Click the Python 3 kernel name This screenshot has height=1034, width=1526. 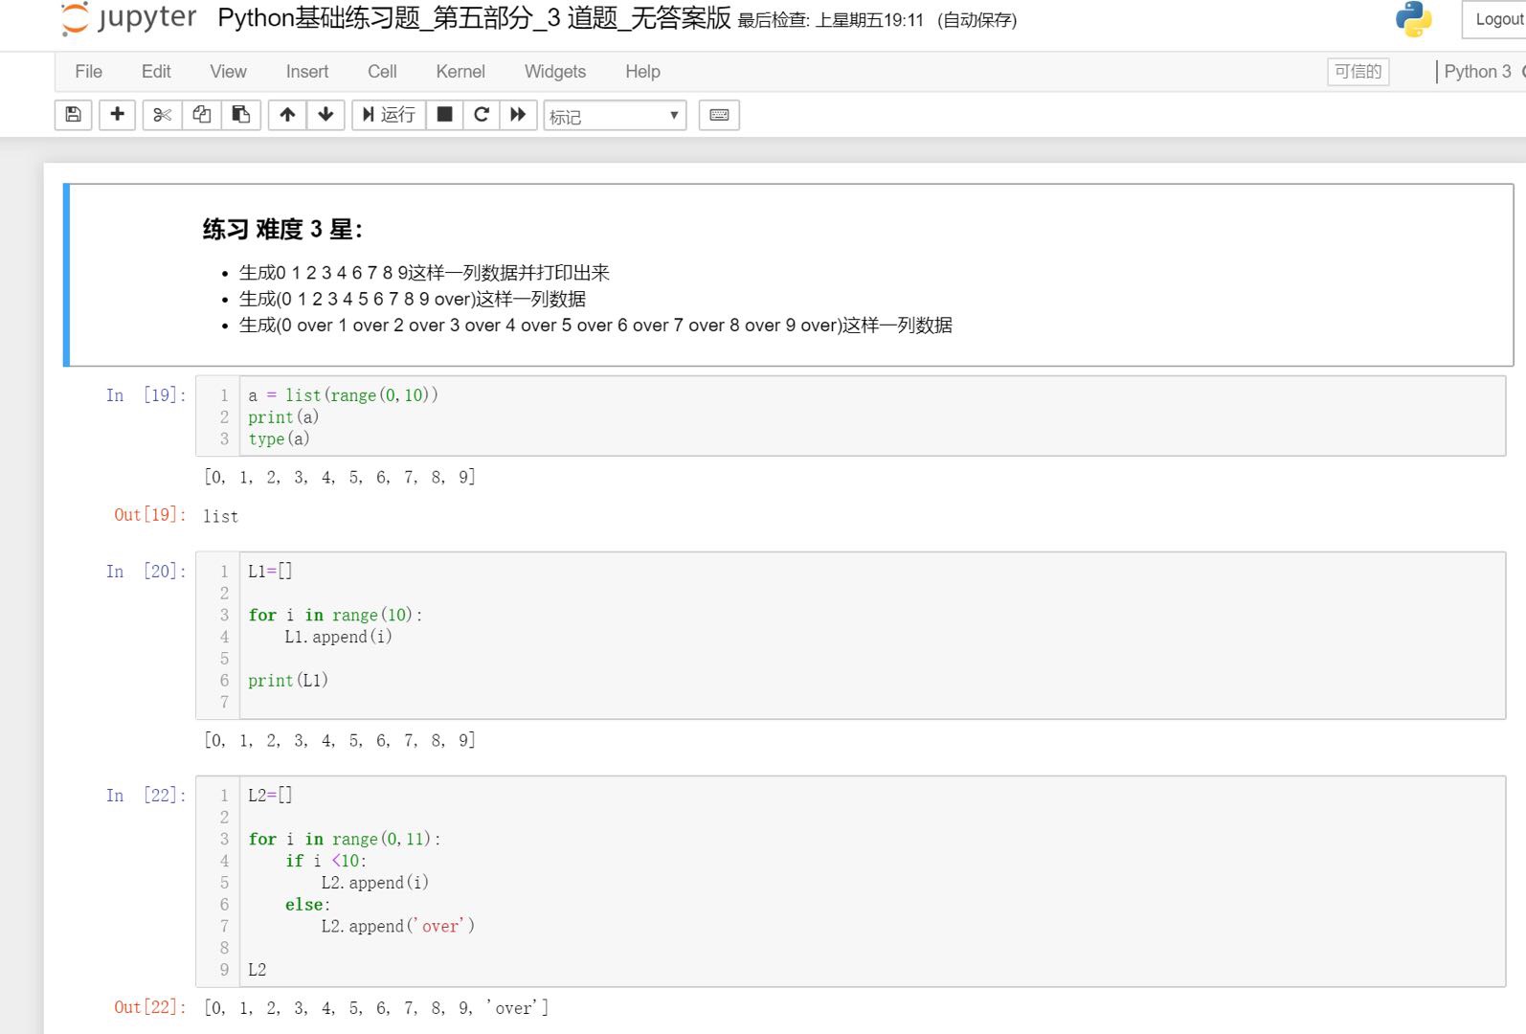pyautogui.click(x=1477, y=72)
